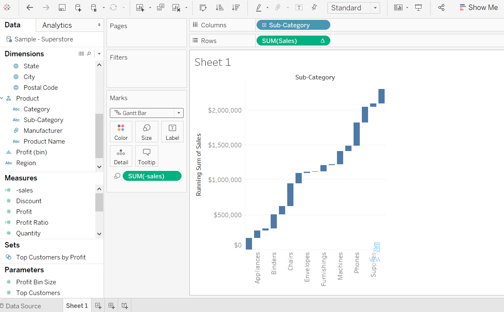Open the Detail marks card button
This screenshot has height=312, width=504.
[x=121, y=156]
